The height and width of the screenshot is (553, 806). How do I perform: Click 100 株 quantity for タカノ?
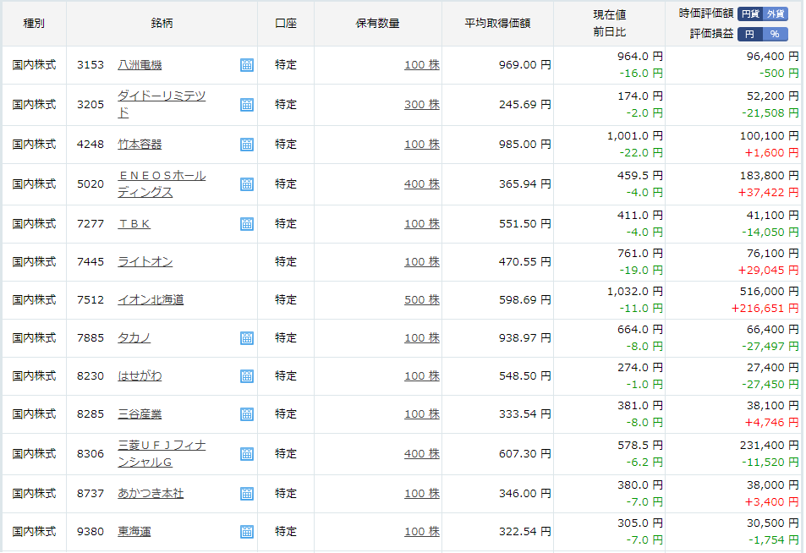tap(422, 338)
